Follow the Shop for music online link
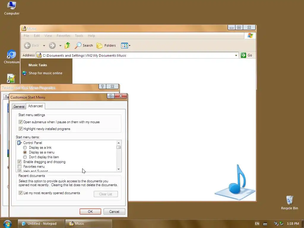Screen dimensions: 304x228 45,73
